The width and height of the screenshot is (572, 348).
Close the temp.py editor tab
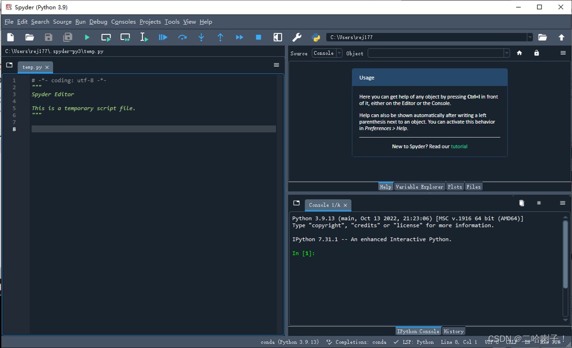pyautogui.click(x=47, y=68)
